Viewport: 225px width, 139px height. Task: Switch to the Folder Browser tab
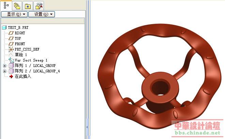[17, 5]
